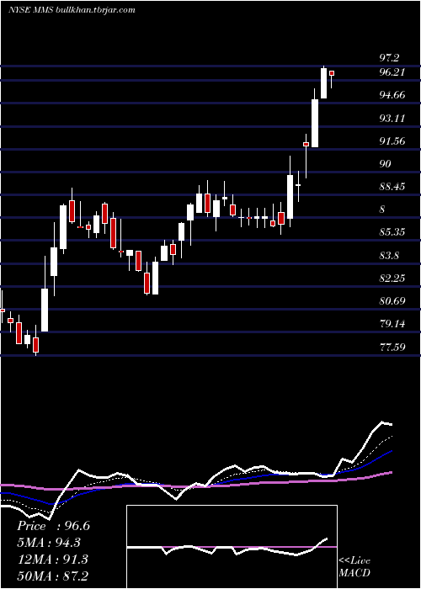Click the 77.59 price axis label

pos(392,347)
